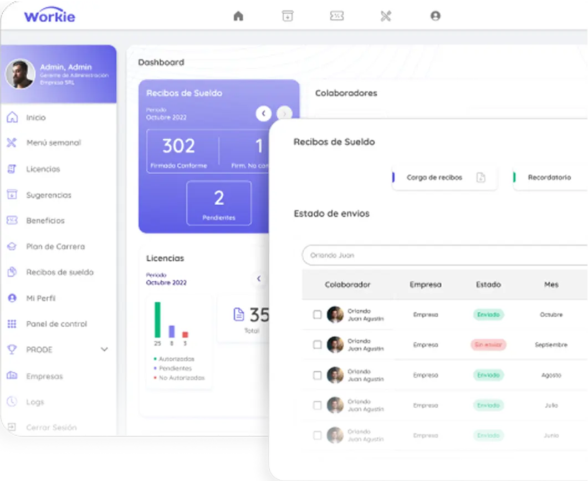Check the box on the Octubre row

tap(317, 314)
